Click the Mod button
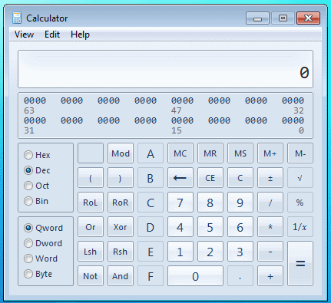 click(121, 153)
